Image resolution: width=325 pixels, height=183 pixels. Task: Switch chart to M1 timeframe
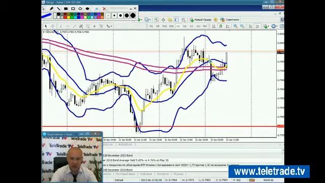(x=151, y=26)
